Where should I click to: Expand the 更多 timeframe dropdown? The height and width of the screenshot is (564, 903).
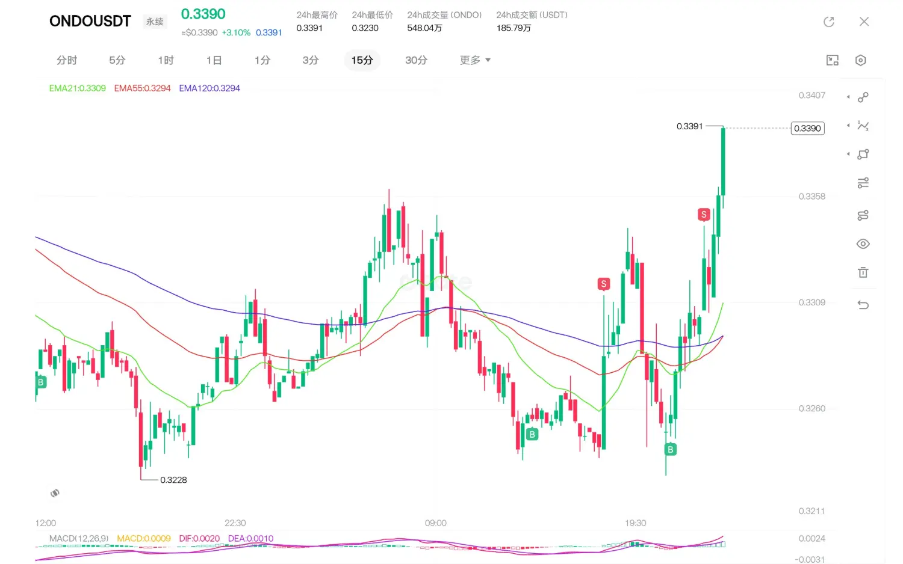pyautogui.click(x=475, y=60)
